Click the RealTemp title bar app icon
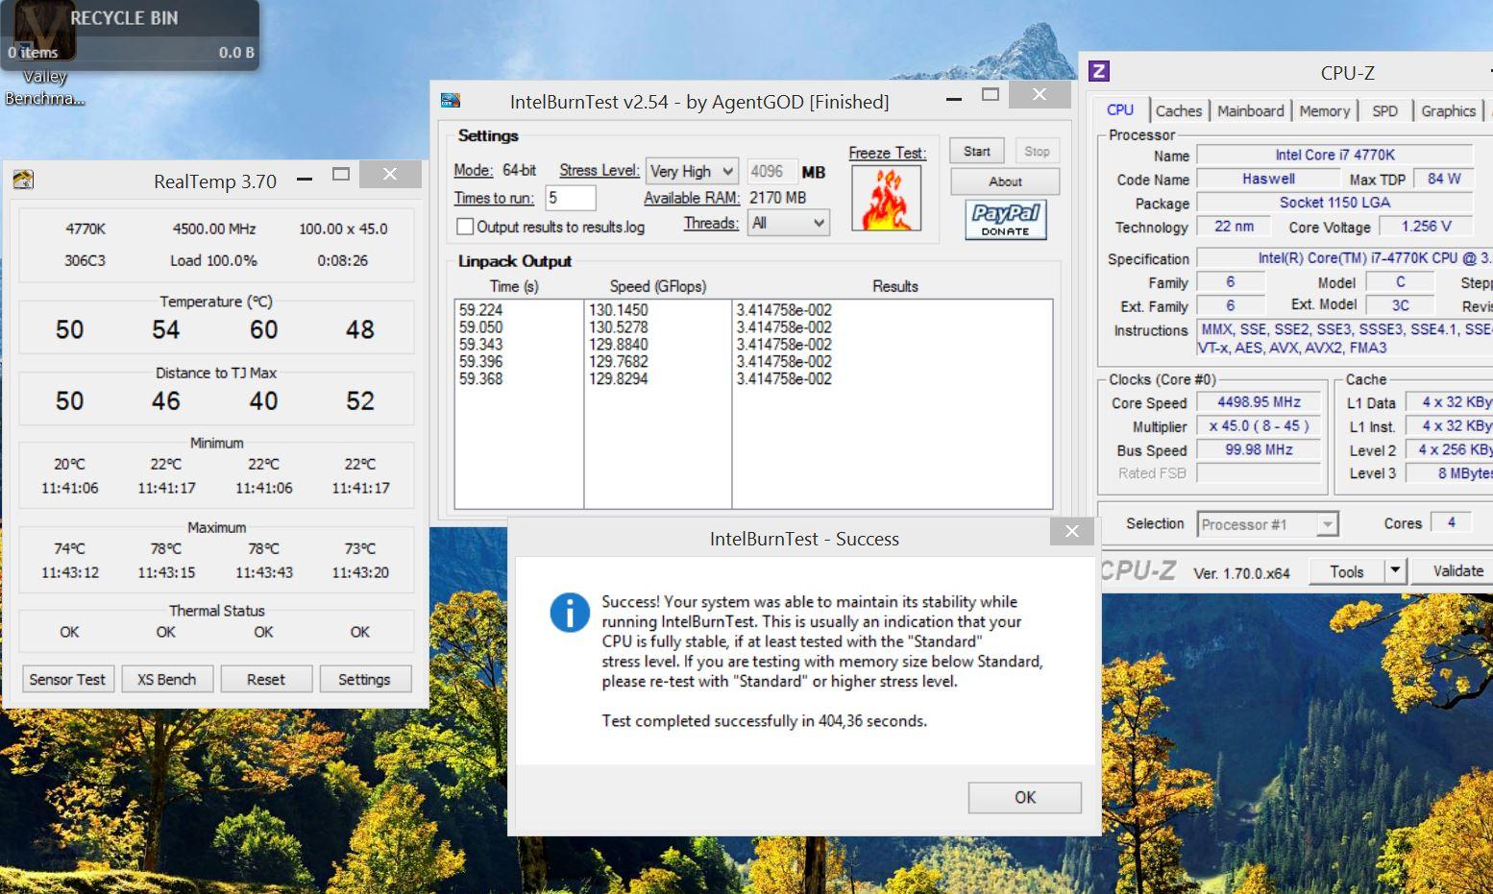The width and height of the screenshot is (1493, 894). click(23, 180)
